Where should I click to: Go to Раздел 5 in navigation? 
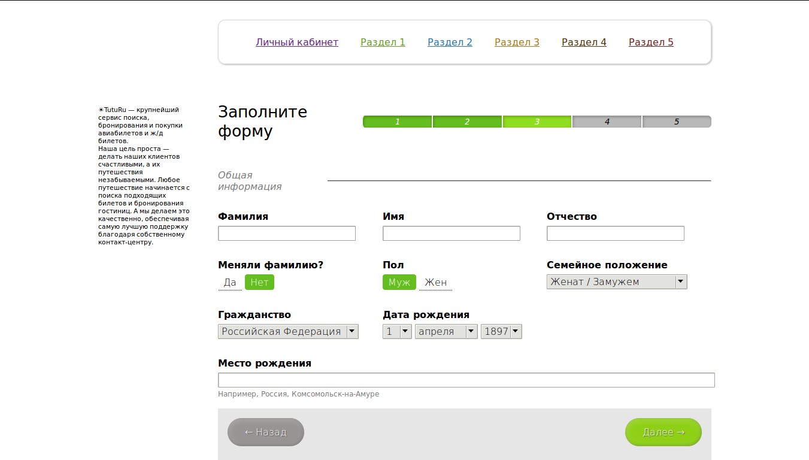[x=651, y=42]
